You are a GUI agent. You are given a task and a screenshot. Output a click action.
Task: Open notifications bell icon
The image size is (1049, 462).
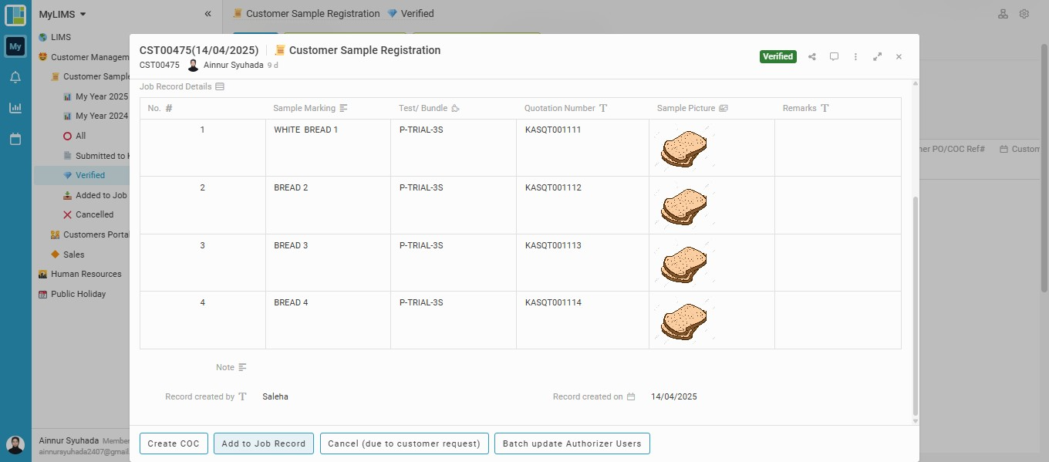coord(15,77)
